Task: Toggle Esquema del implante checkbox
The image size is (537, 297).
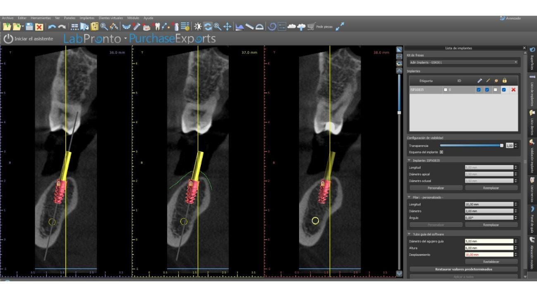Action: [x=441, y=152]
